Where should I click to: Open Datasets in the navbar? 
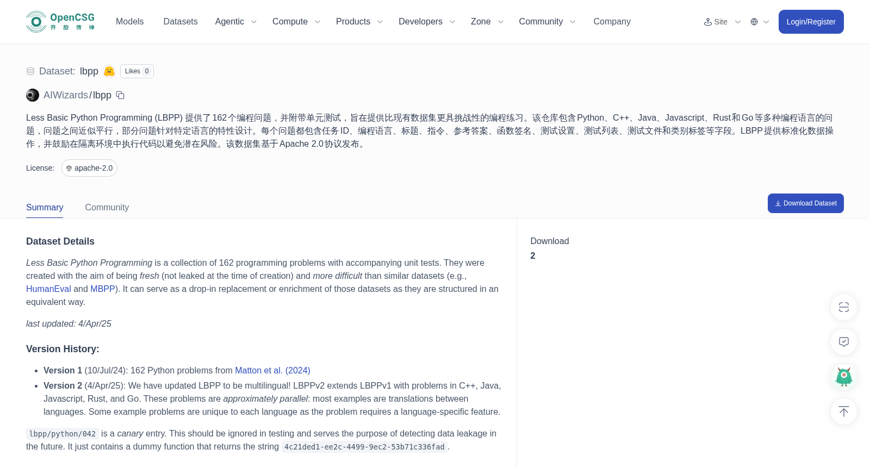click(x=181, y=22)
